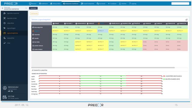Viewport: 192px width, 108px height.
Task: Select the Takarítók row header
Action: click(x=41, y=34)
